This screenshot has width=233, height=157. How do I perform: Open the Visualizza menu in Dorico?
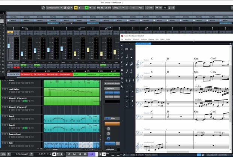click(x=136, y=39)
